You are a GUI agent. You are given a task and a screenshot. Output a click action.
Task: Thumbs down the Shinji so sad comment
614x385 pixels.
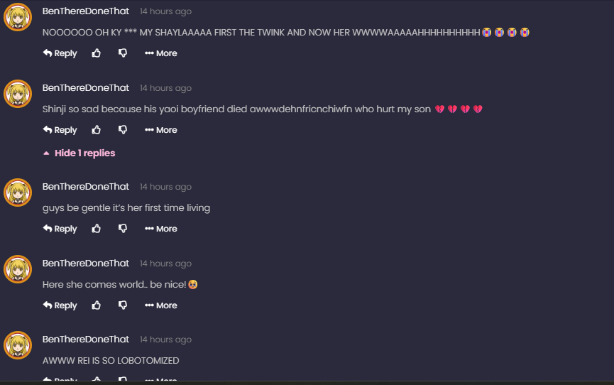123,130
